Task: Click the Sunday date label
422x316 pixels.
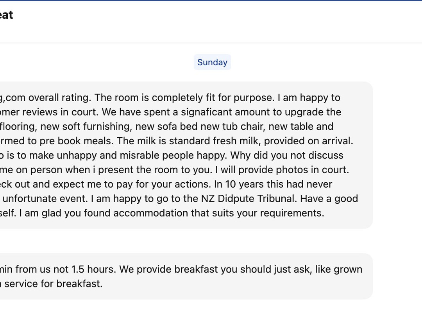Action: pyautogui.click(x=212, y=63)
